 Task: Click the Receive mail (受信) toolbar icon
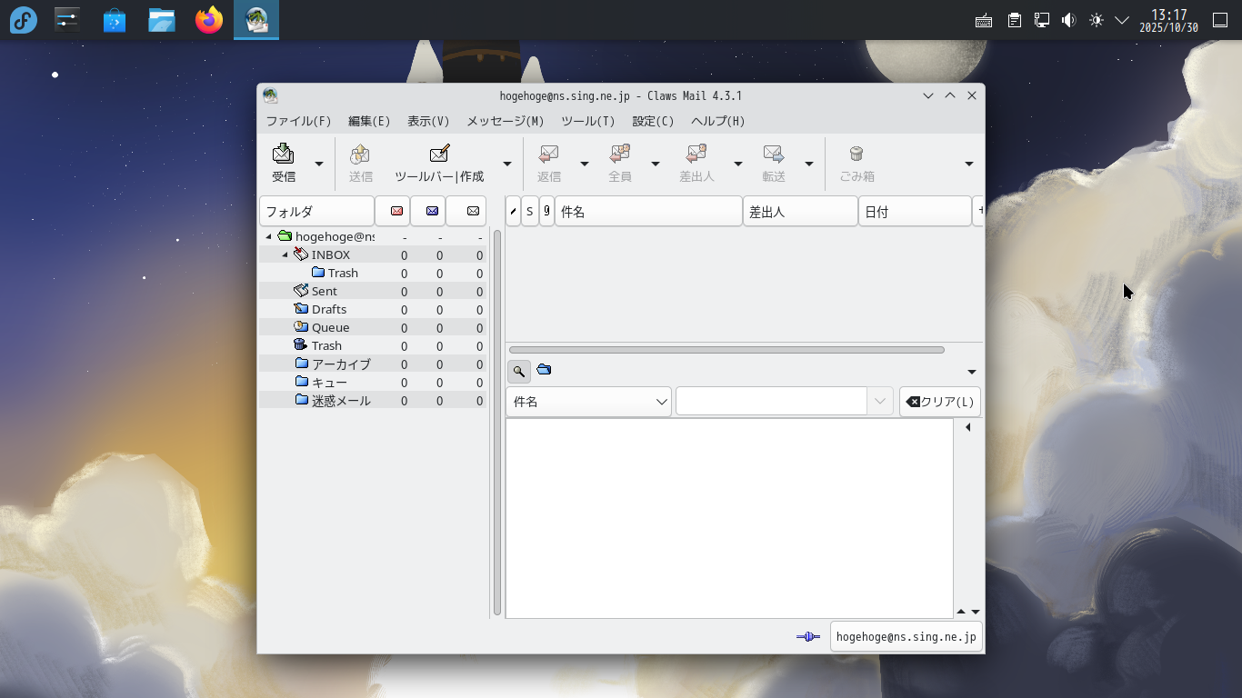[284, 155]
